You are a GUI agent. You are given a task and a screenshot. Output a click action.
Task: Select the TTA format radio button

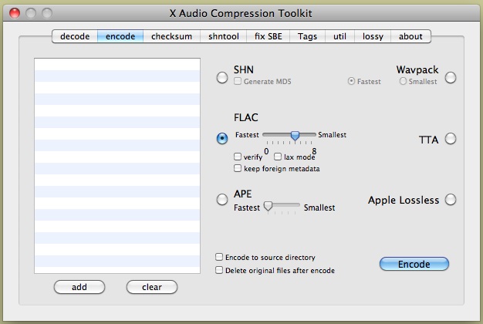point(451,139)
